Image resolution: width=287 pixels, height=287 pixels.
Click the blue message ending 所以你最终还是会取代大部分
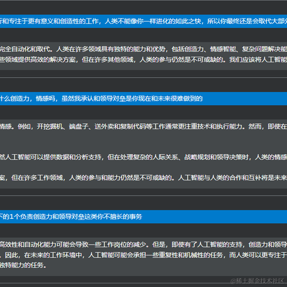143,21
